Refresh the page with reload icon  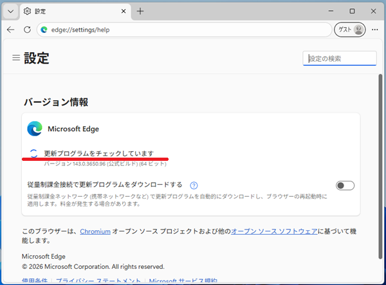coord(27,30)
